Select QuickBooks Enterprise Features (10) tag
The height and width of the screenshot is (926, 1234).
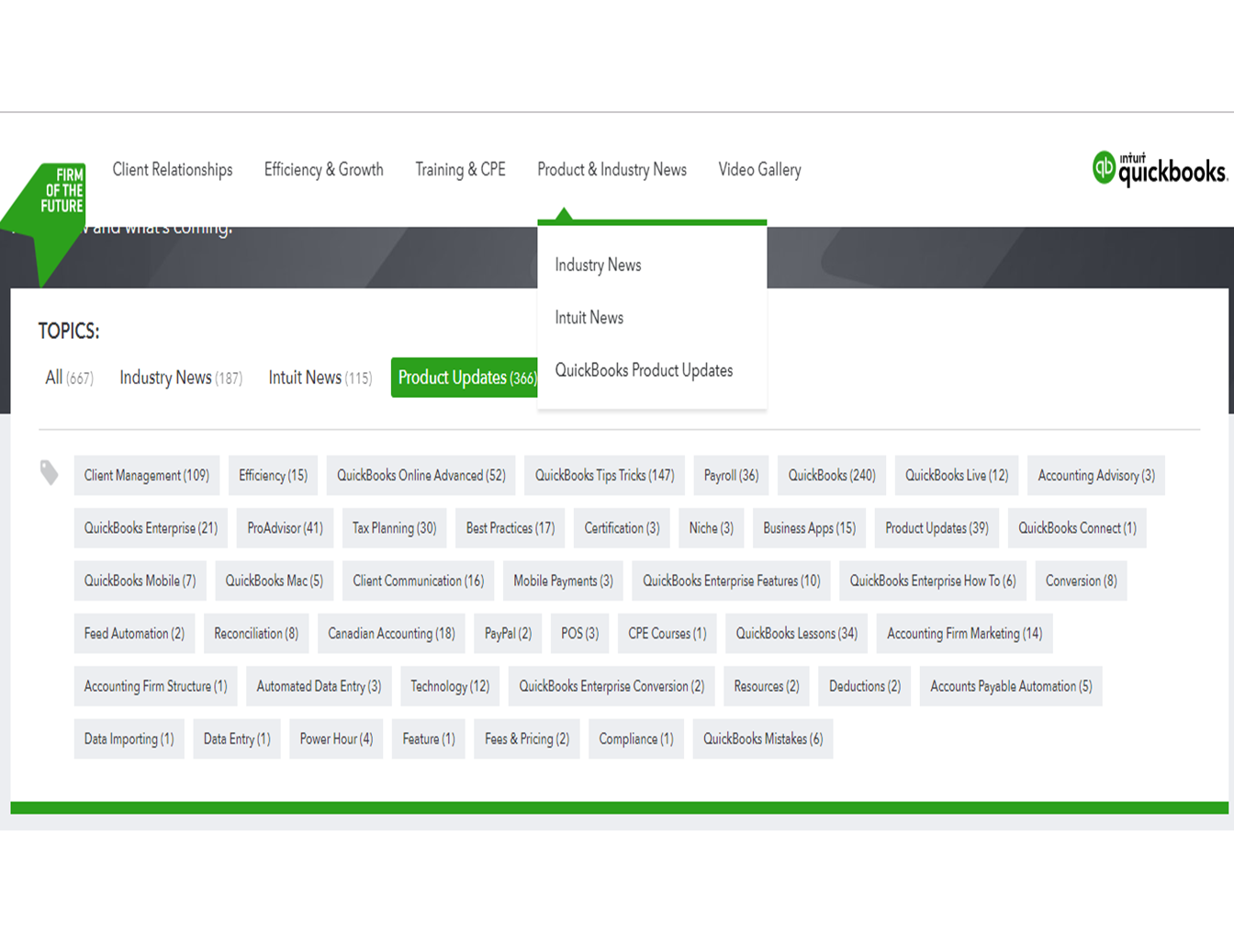[732, 581]
